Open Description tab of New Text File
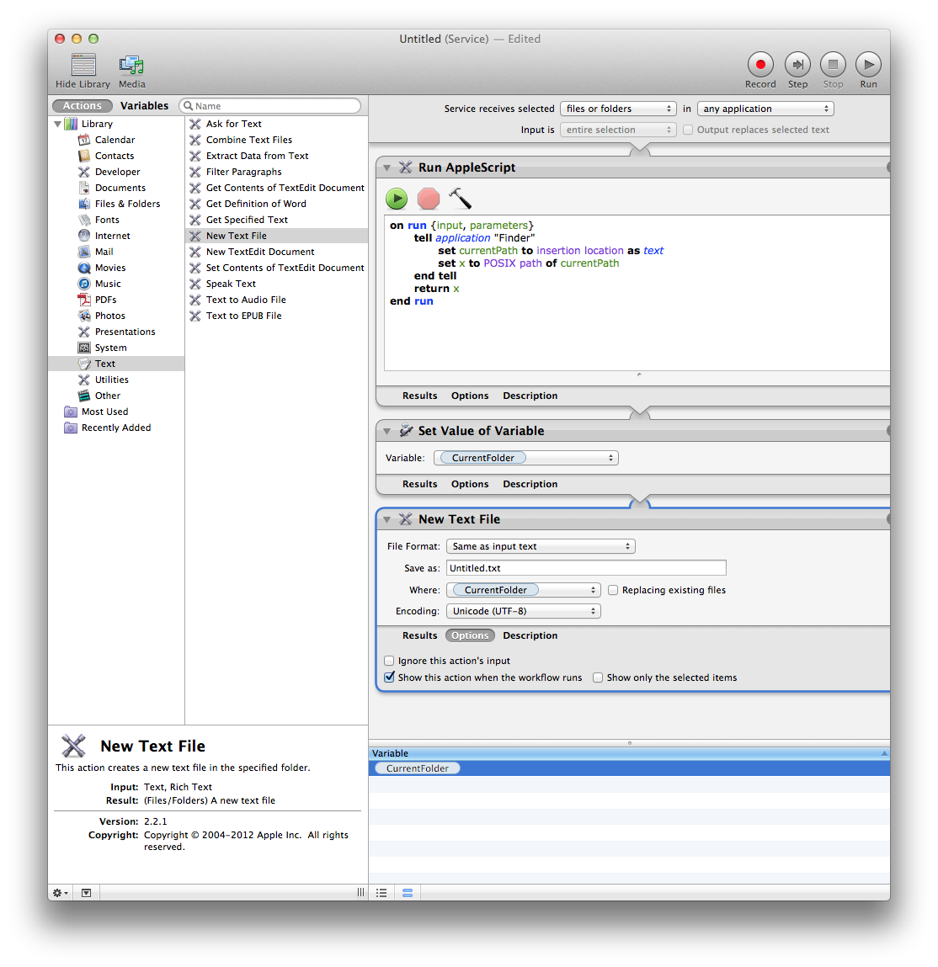Screen dimensions: 938x967 click(530, 635)
